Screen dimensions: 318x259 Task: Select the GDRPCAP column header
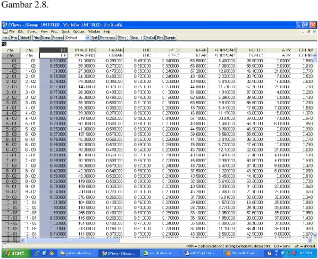click(222, 50)
